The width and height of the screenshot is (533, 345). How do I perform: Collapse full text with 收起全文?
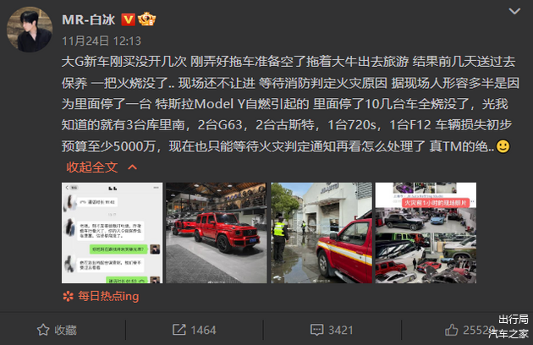pos(91,167)
